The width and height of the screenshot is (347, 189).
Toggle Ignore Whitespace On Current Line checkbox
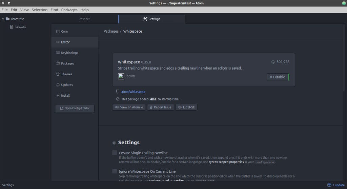[115, 171]
